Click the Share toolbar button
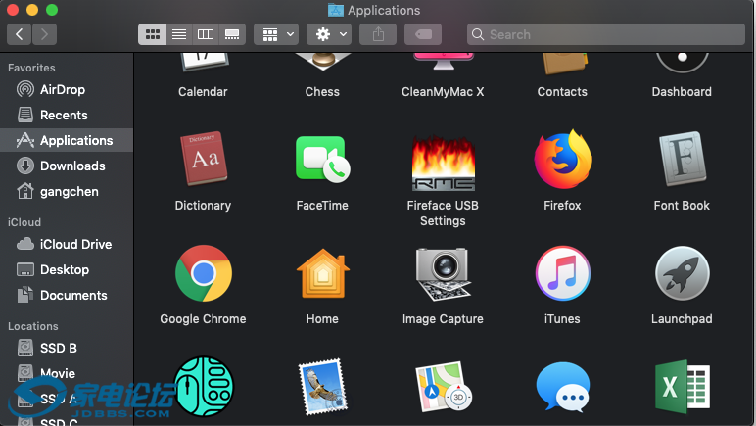The width and height of the screenshot is (756, 426). pos(378,34)
